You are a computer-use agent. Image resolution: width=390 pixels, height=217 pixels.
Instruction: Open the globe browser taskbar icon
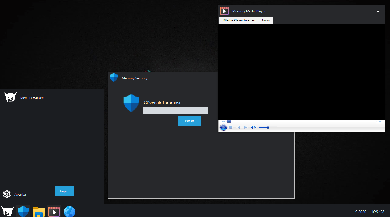coord(69,212)
